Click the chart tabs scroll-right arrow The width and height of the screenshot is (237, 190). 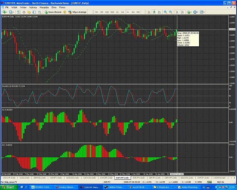point(235,178)
